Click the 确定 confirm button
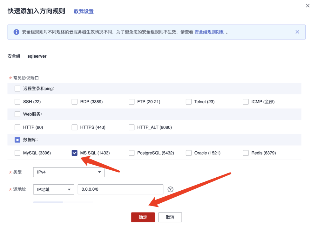The image size is (311, 228). click(143, 217)
